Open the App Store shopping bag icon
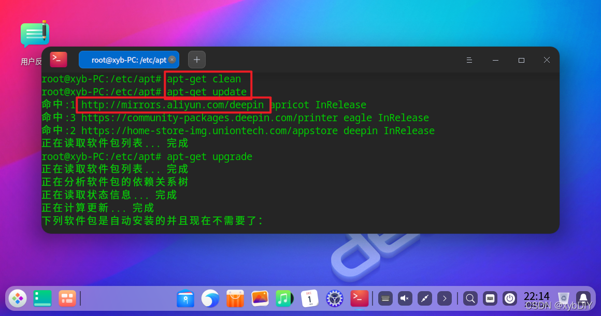Image resolution: width=601 pixels, height=316 pixels. tap(235, 299)
